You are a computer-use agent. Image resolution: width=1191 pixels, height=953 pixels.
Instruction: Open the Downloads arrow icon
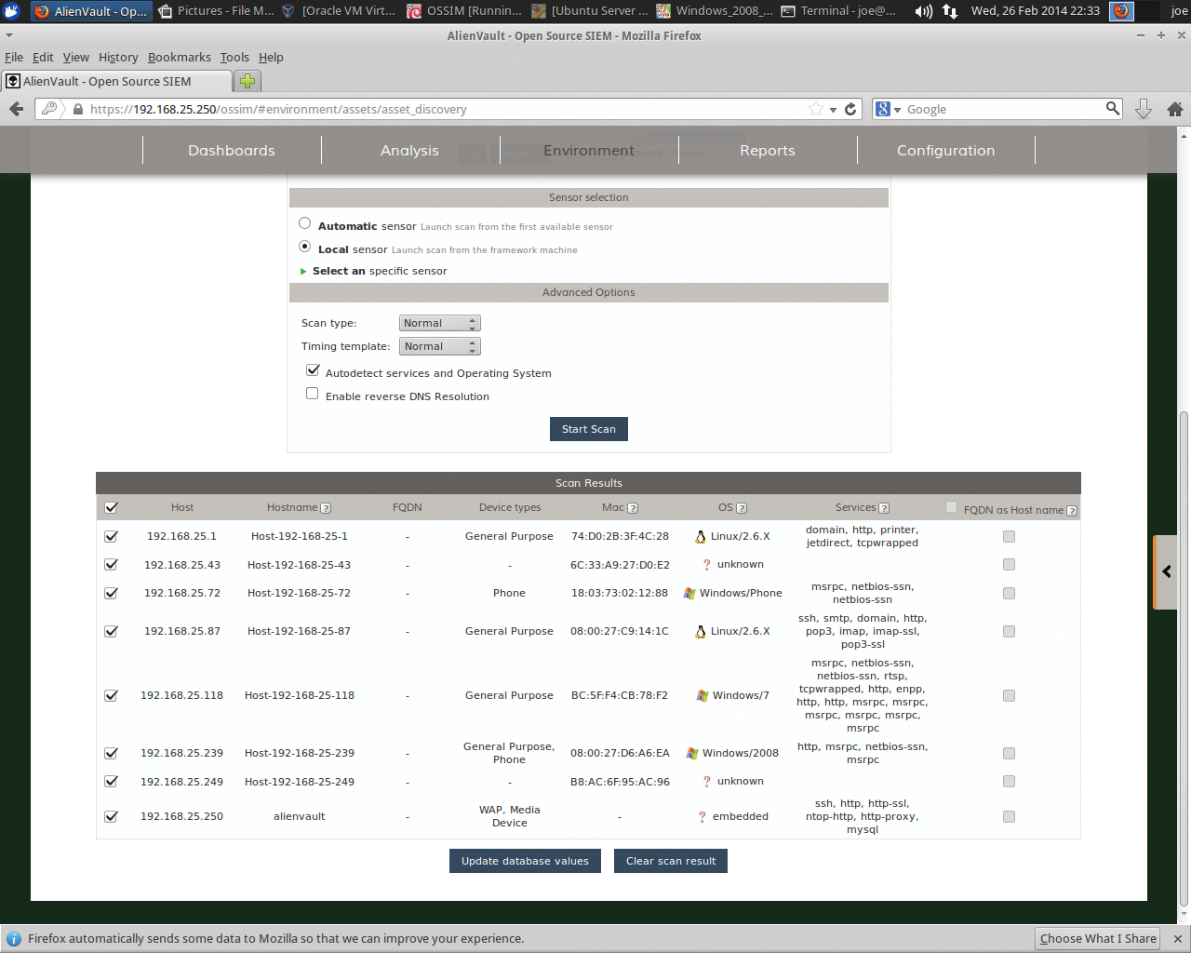1144,109
